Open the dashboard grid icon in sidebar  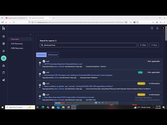[4, 44]
